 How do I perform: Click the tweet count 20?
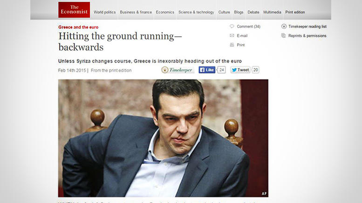point(255,70)
